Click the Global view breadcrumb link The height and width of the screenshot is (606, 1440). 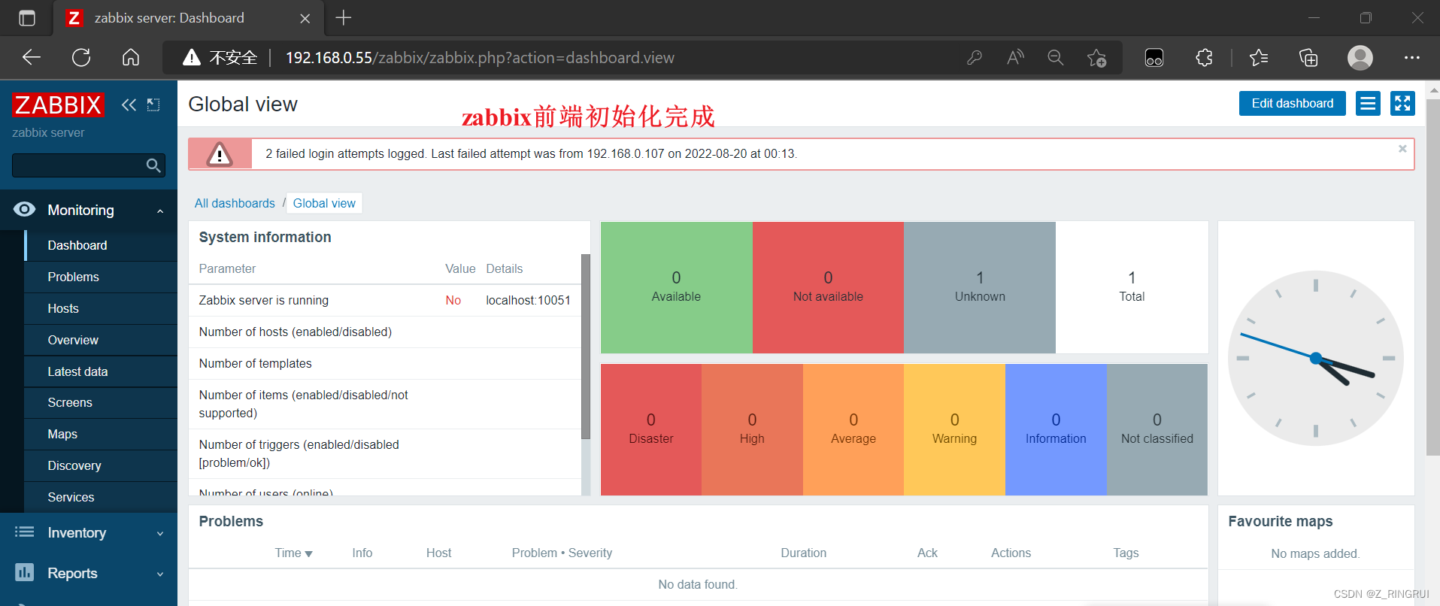tap(324, 203)
